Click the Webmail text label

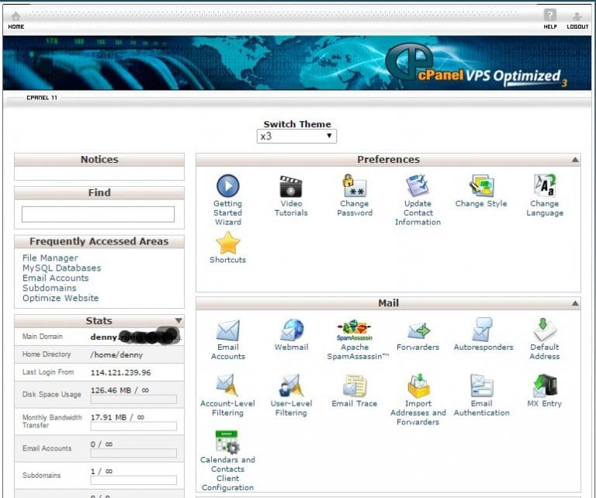coord(291,347)
